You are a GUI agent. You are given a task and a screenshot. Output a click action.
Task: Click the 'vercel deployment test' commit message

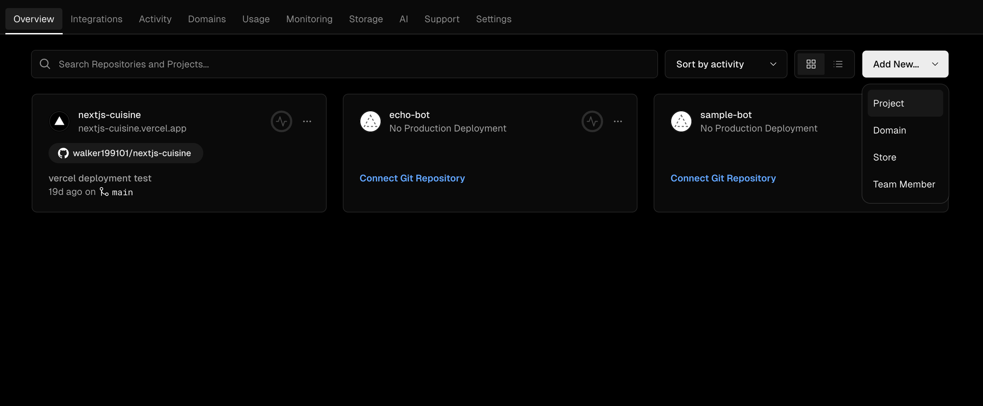100,178
